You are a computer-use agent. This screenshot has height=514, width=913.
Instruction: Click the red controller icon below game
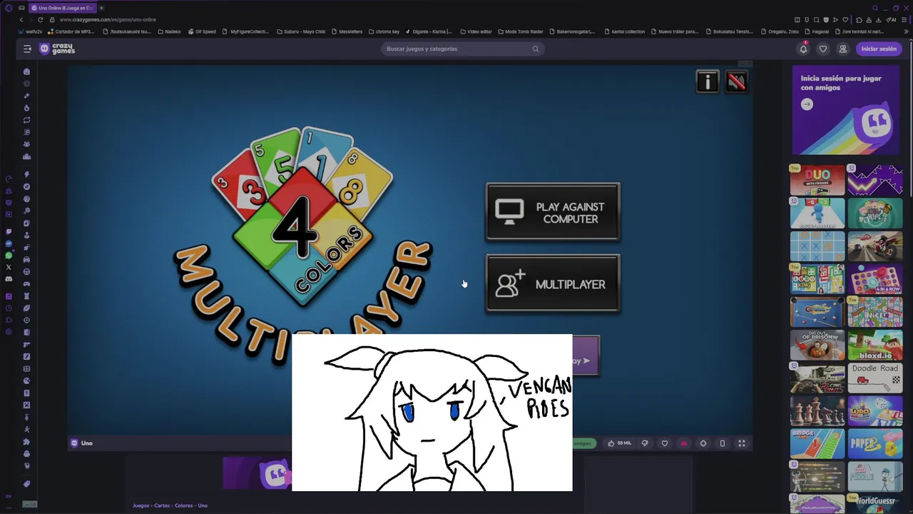point(684,443)
